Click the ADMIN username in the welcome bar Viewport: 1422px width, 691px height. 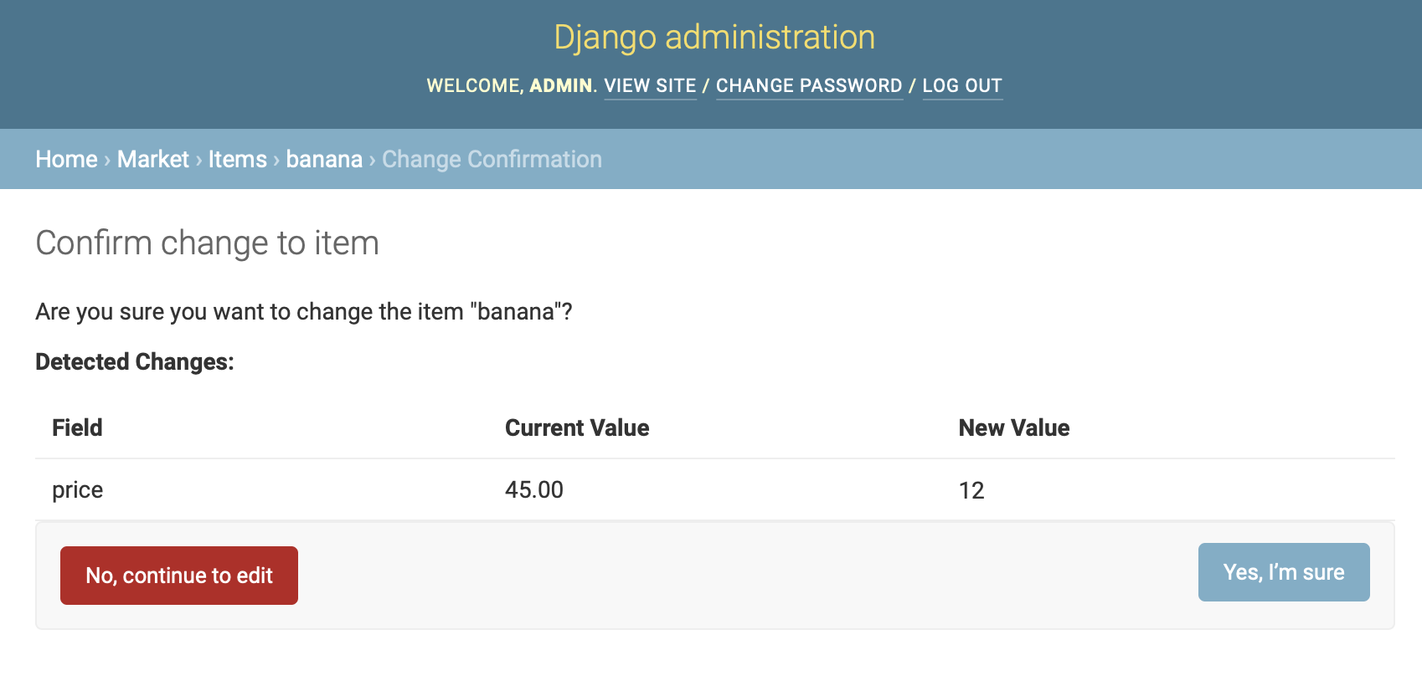(x=561, y=85)
